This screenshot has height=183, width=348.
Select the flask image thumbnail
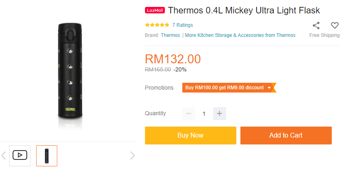click(x=47, y=156)
